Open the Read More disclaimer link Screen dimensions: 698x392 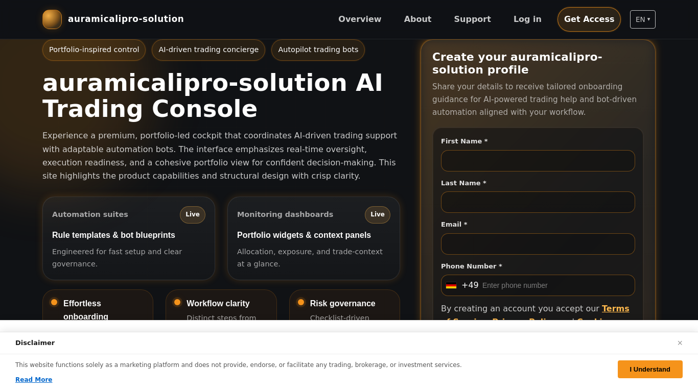point(34,380)
